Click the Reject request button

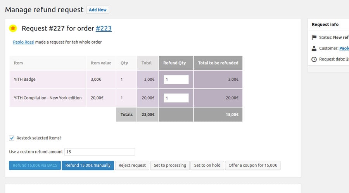pyautogui.click(x=132, y=166)
